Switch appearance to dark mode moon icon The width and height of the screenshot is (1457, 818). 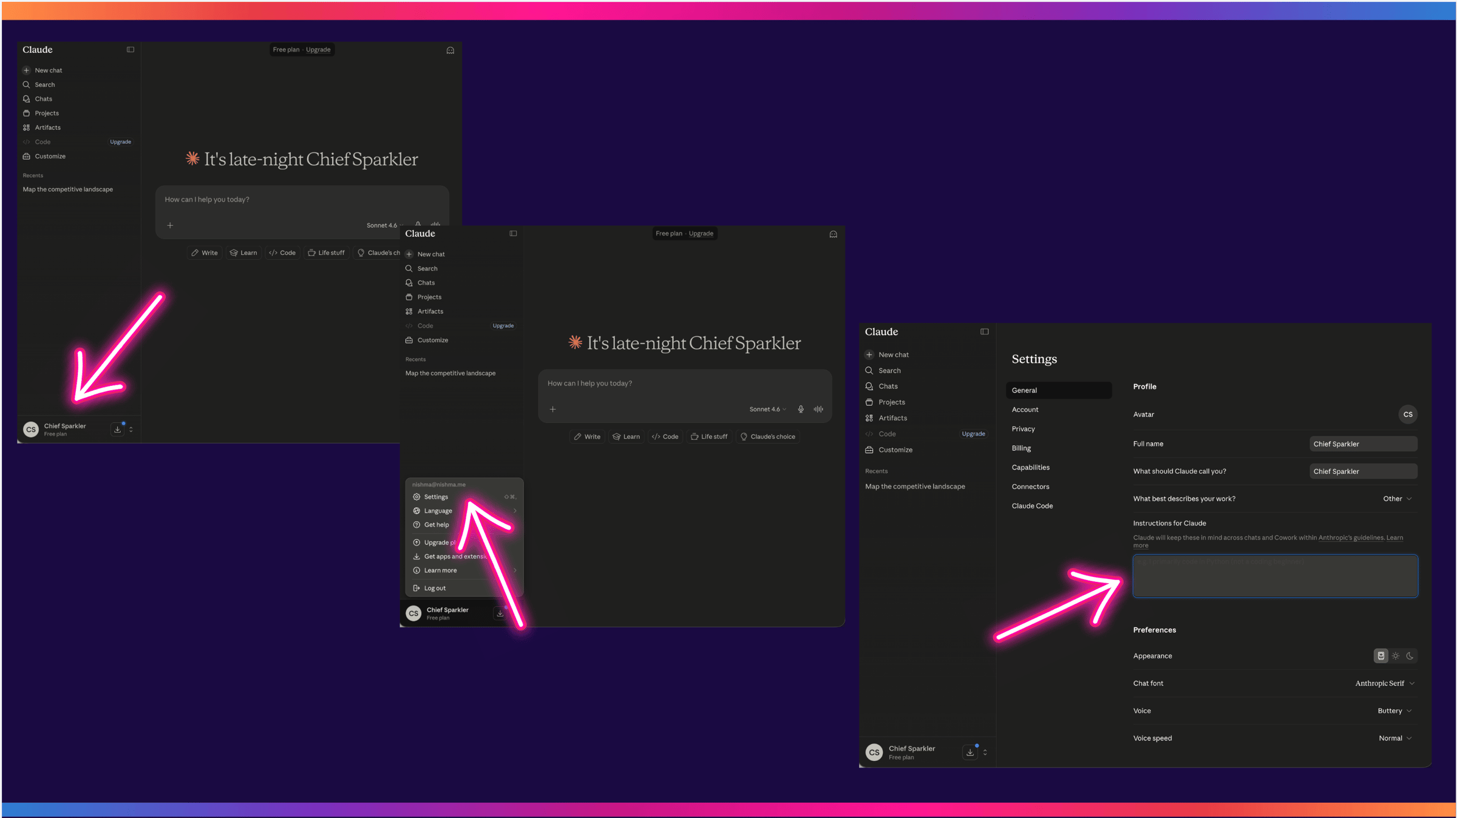point(1410,656)
